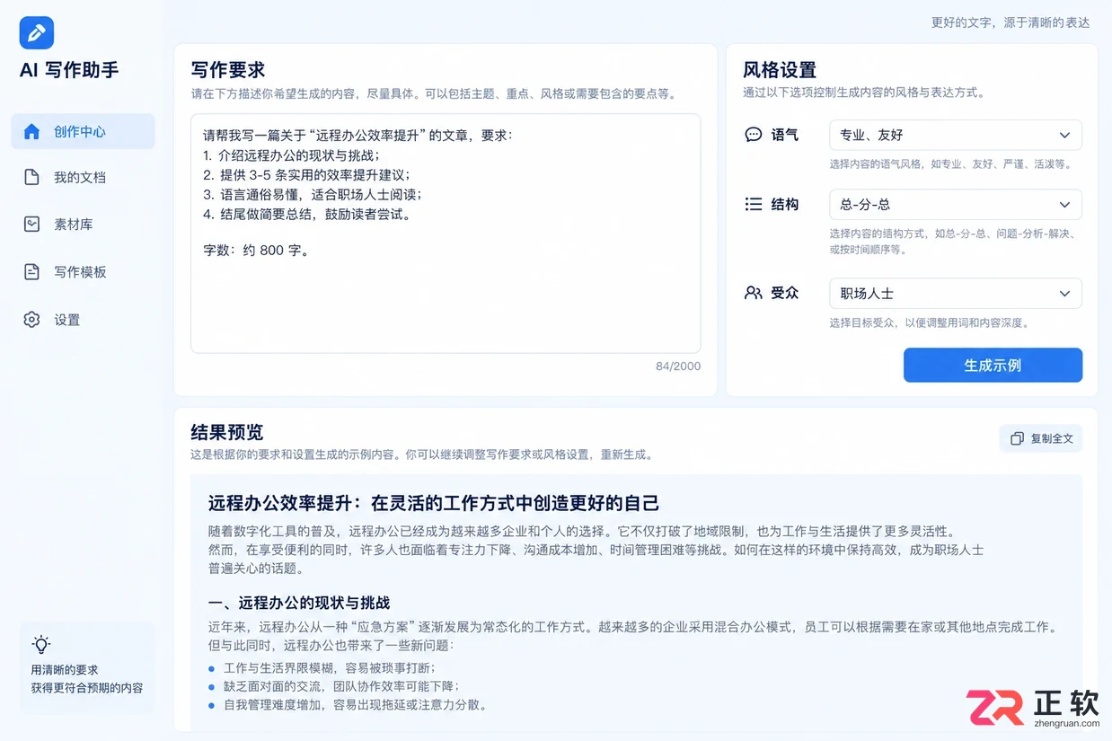
Task: Click the list icon next to 结构
Action: point(754,204)
